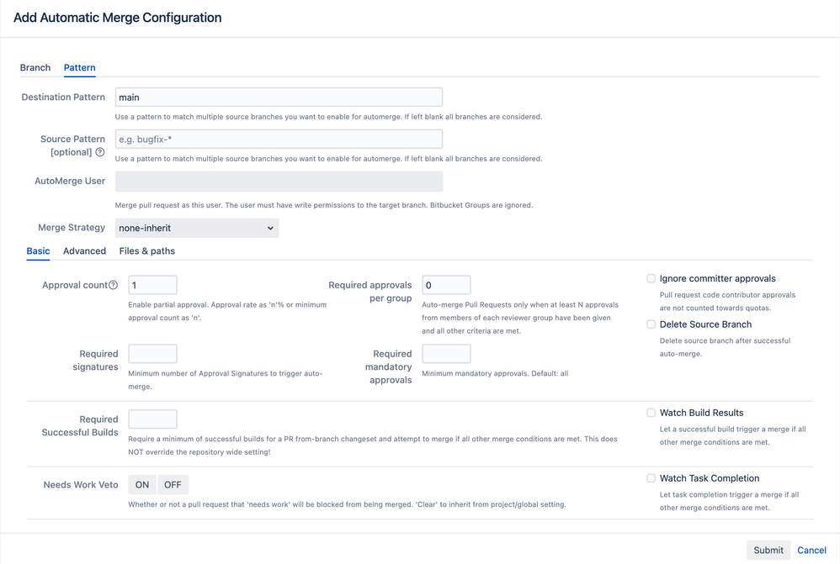Enable Watch Build Results
The width and height of the screenshot is (840, 564).
point(651,413)
